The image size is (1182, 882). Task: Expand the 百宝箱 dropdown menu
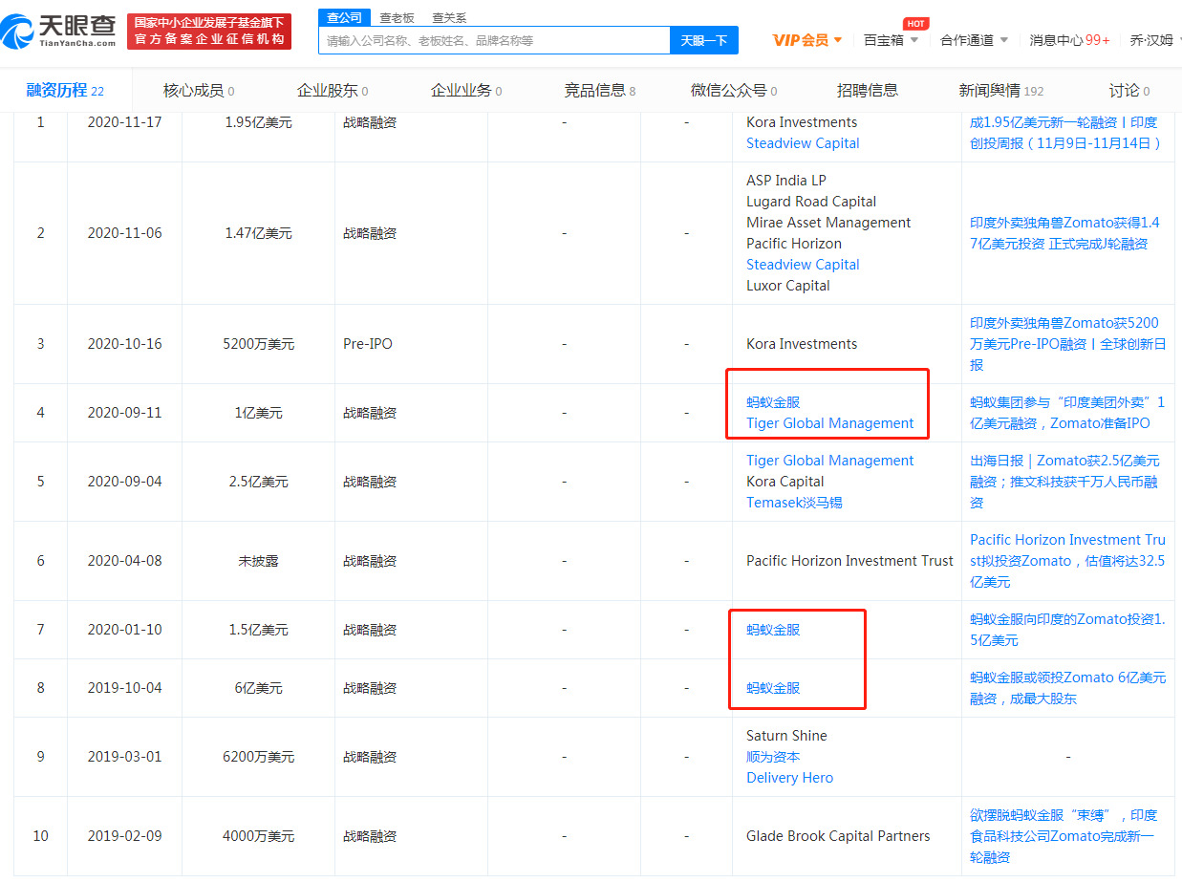891,40
